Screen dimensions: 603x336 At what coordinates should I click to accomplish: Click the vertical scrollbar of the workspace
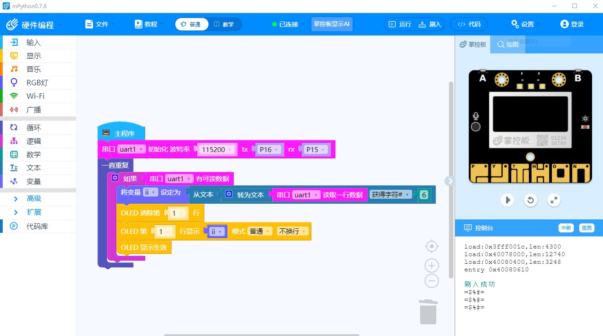451,179
